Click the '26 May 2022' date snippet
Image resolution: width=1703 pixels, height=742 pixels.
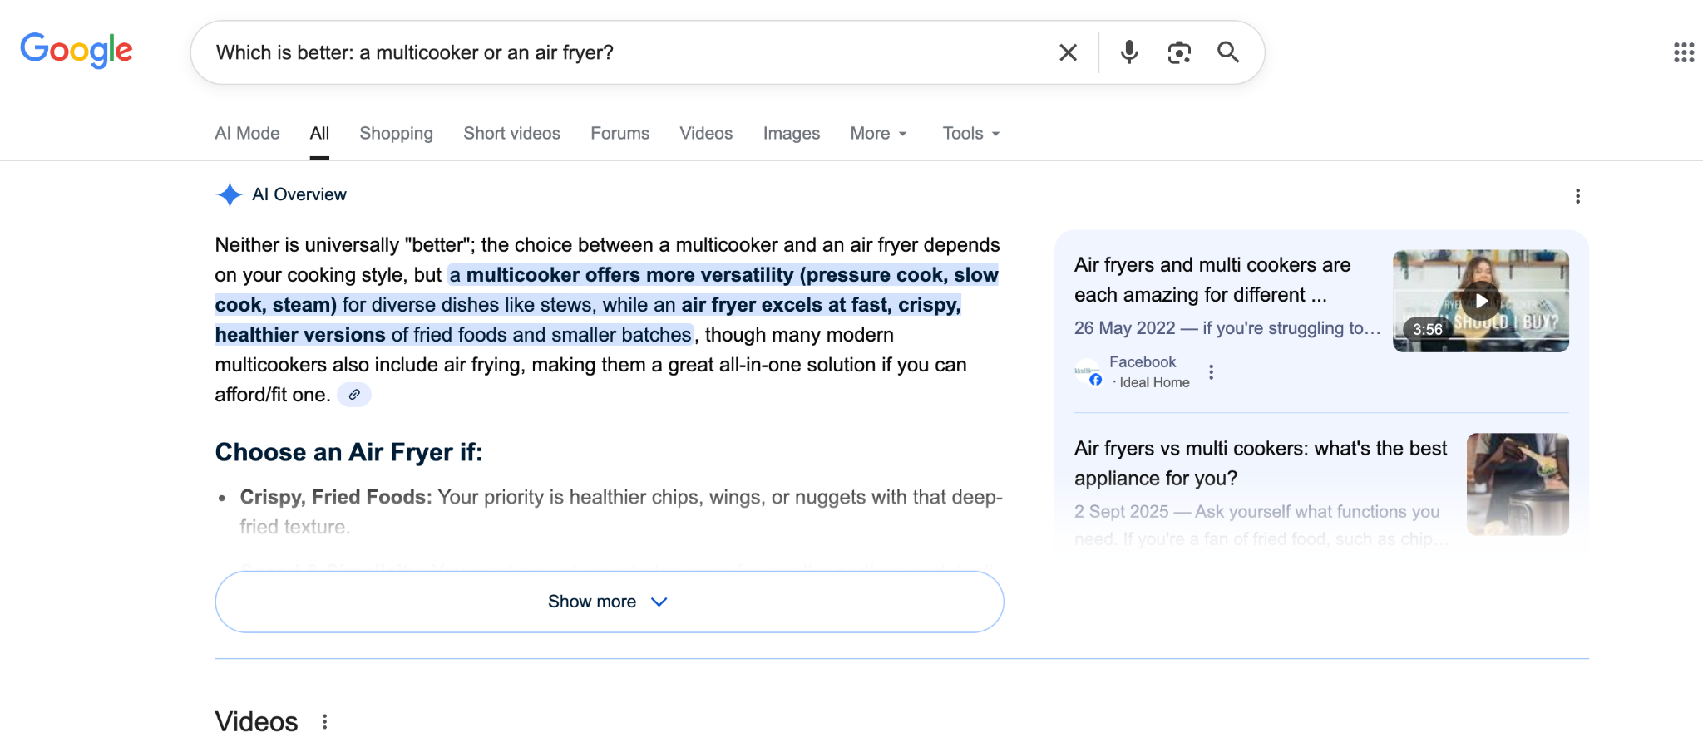[1124, 328]
